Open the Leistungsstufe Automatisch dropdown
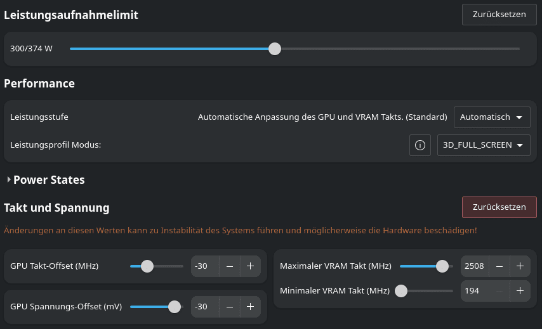Viewport: 542px width, 329px height. (x=492, y=117)
